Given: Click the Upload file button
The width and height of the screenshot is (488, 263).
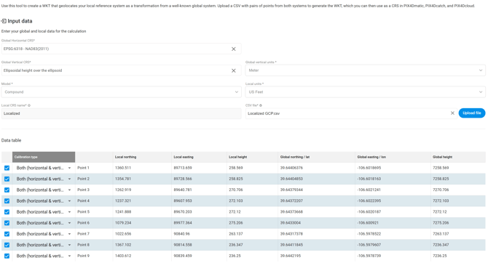Looking at the screenshot, I should click(x=472, y=113).
